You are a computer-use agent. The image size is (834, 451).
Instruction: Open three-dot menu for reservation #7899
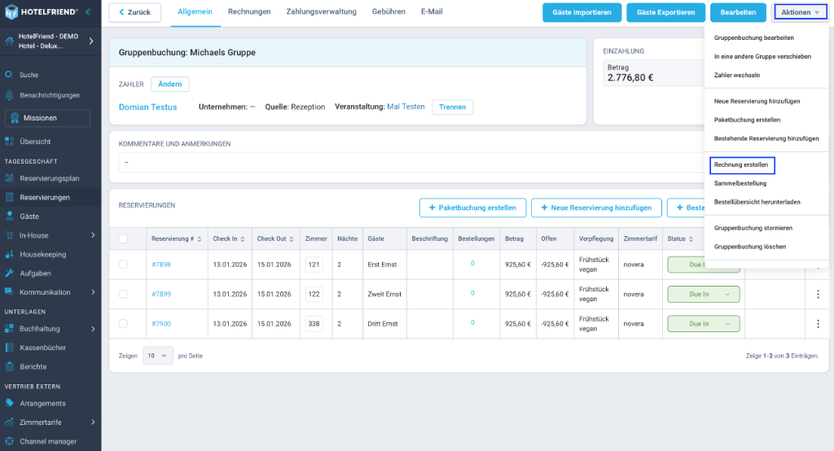[818, 294]
